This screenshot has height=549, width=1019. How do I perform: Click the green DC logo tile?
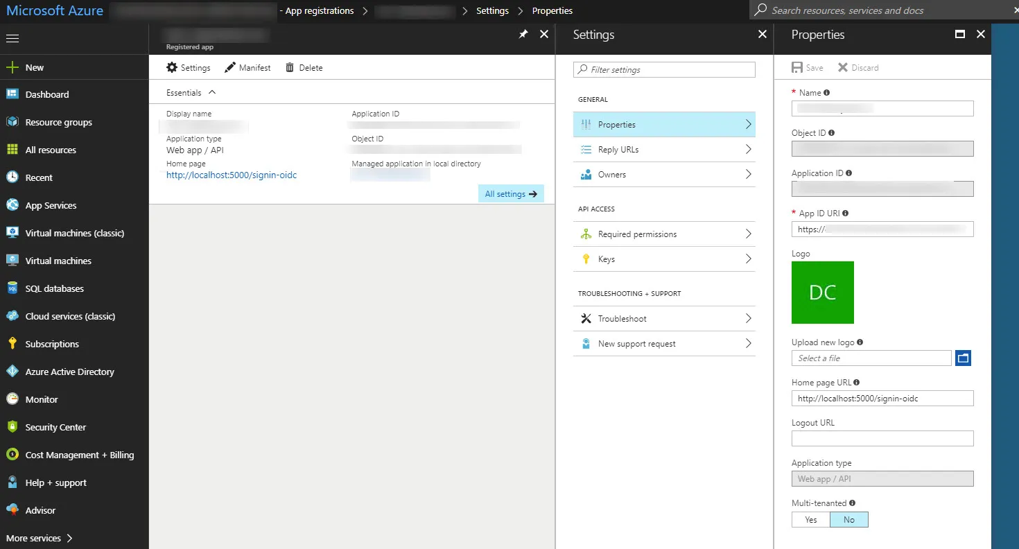click(x=823, y=293)
